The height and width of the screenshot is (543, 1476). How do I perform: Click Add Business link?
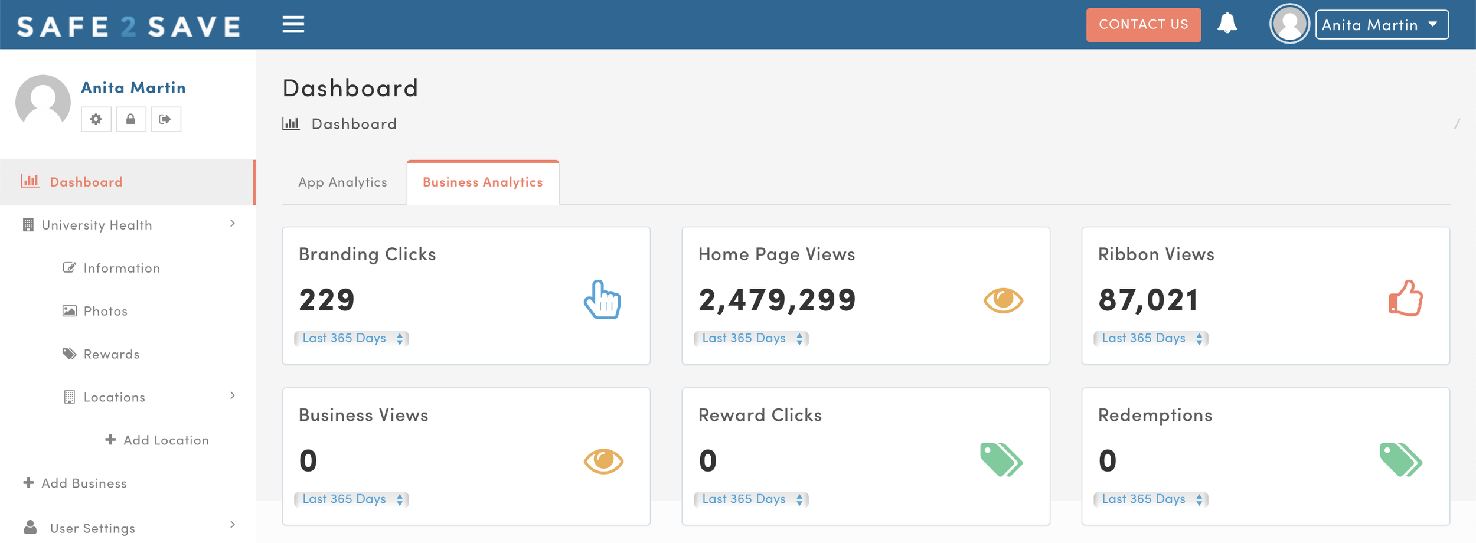[84, 483]
